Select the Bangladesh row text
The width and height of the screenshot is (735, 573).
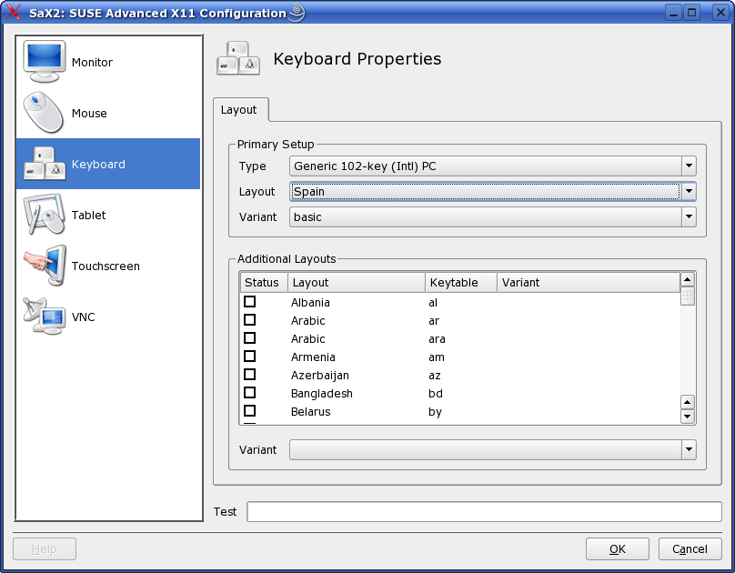point(322,394)
